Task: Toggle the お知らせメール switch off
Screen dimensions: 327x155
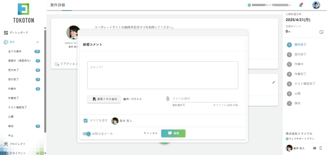Action: pos(87,134)
